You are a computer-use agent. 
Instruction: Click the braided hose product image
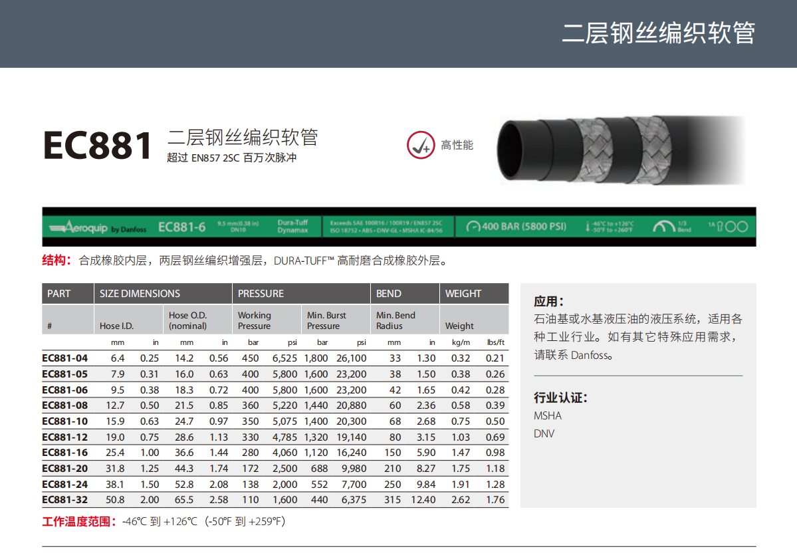point(622,150)
